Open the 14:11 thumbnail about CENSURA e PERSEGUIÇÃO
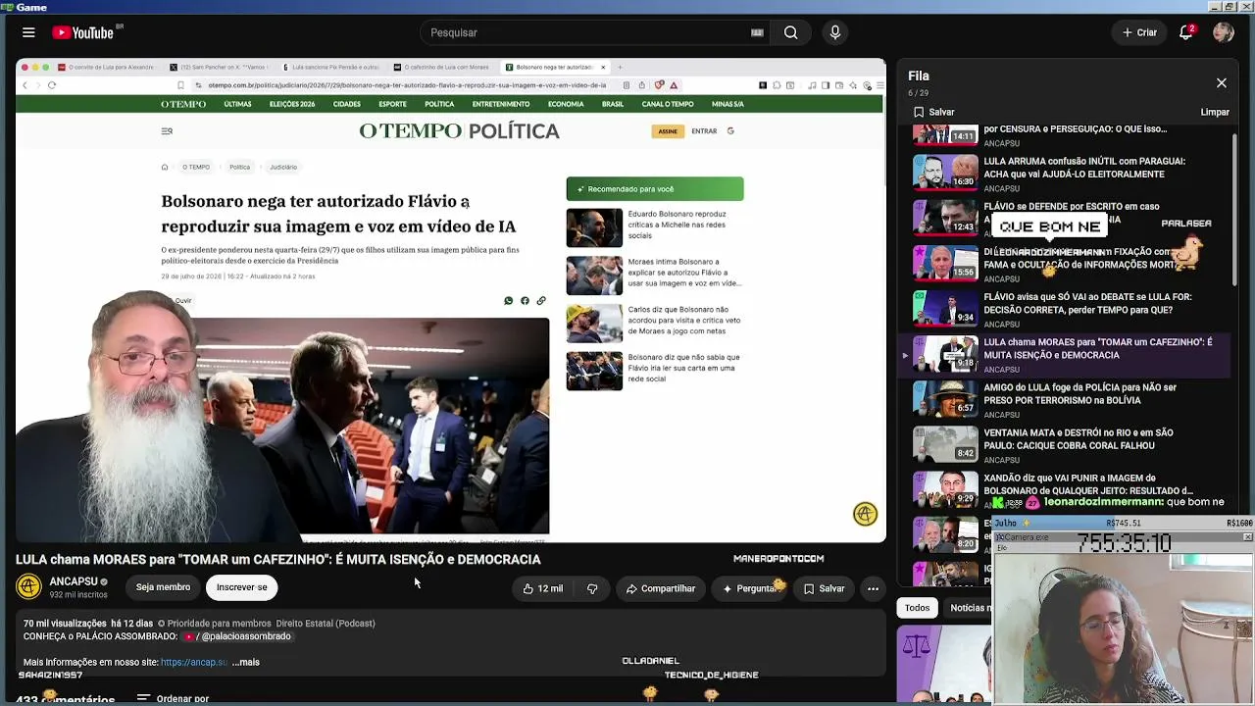 tap(945, 134)
